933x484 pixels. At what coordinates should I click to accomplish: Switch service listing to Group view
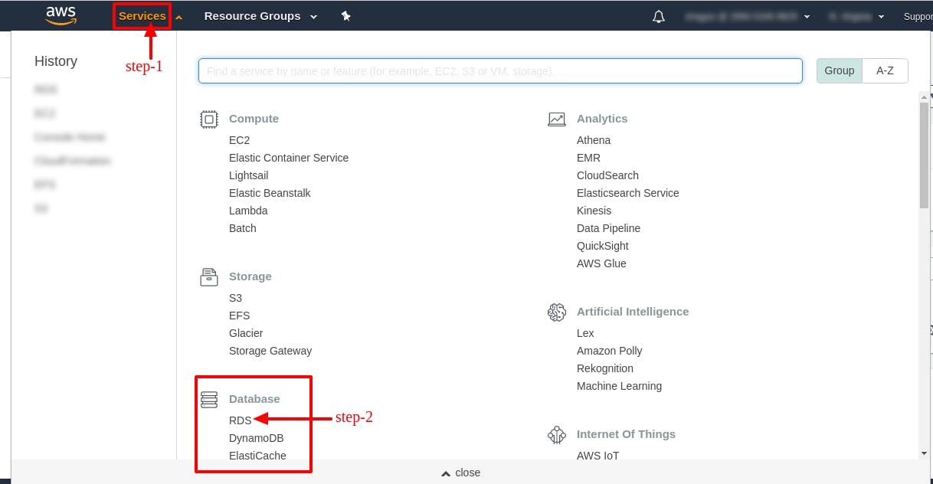[839, 70]
